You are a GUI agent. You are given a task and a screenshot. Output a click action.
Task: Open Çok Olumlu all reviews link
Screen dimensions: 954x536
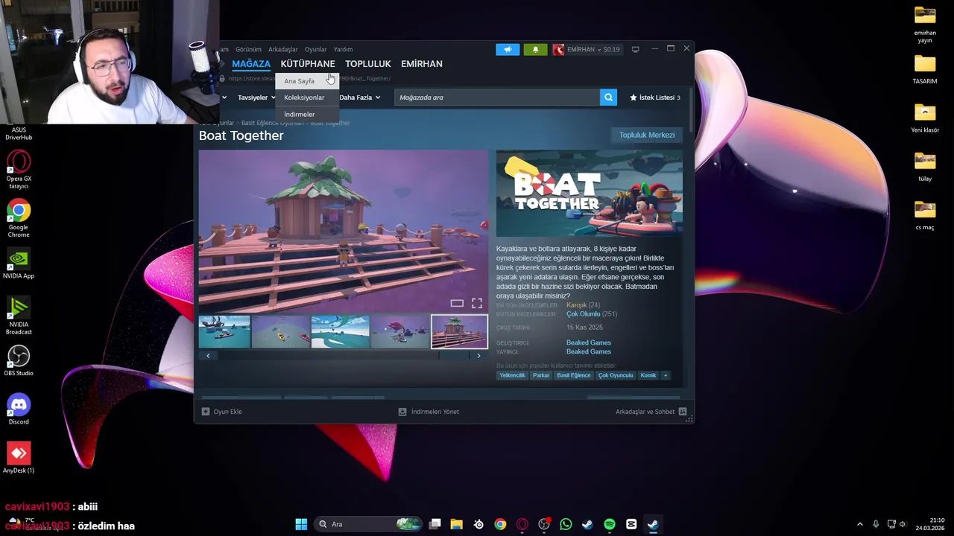[583, 314]
